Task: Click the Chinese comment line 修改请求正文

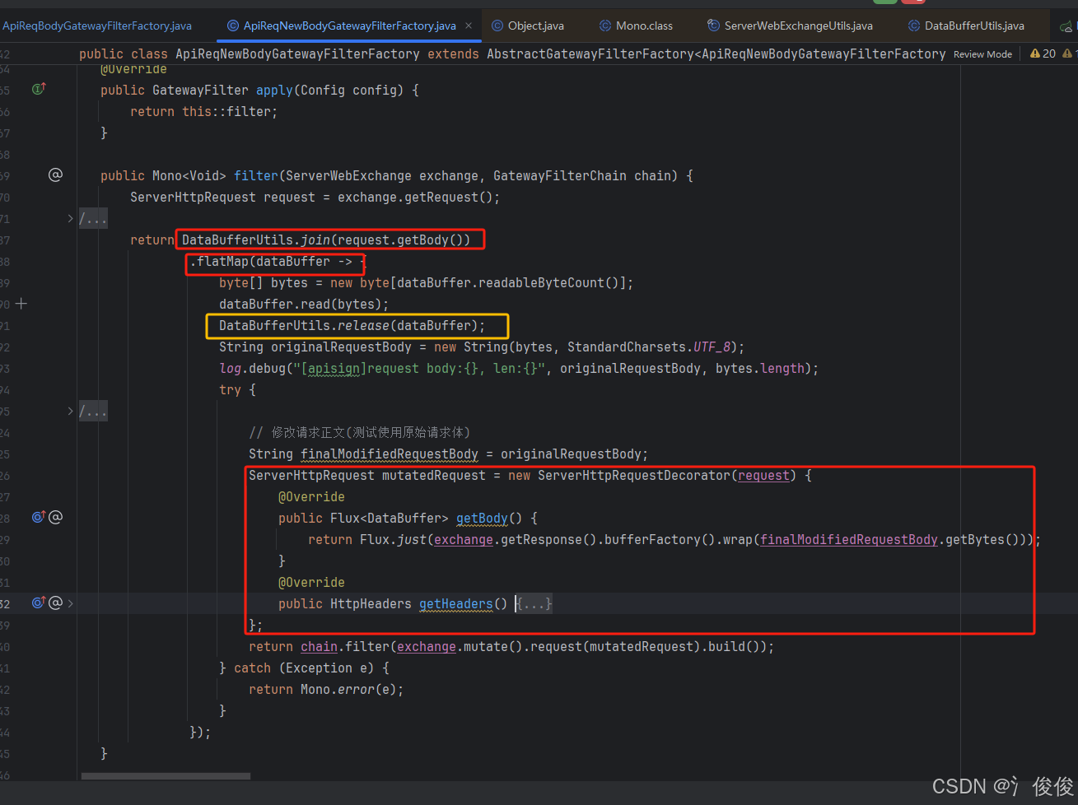Action: coord(359,433)
